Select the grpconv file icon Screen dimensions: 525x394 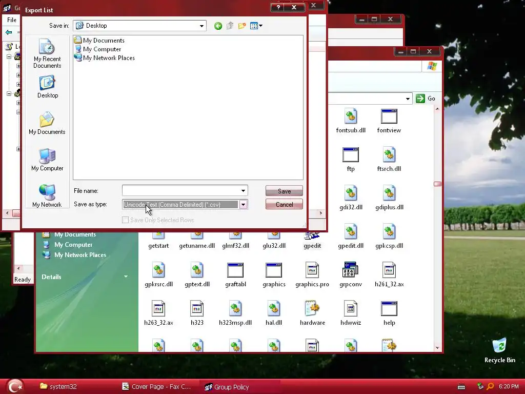tap(351, 275)
